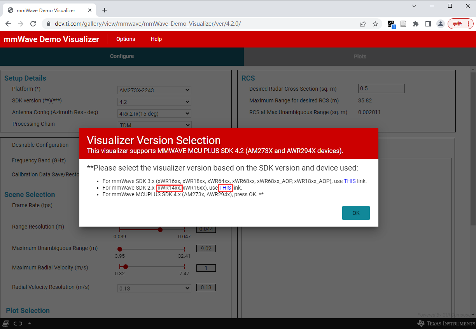Expand the Processing Chain TDM dropdown
The image size is (476, 329).
point(154,125)
